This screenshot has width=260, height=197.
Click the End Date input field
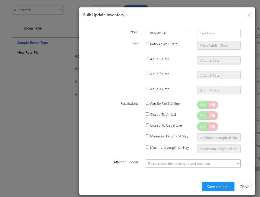point(219,33)
